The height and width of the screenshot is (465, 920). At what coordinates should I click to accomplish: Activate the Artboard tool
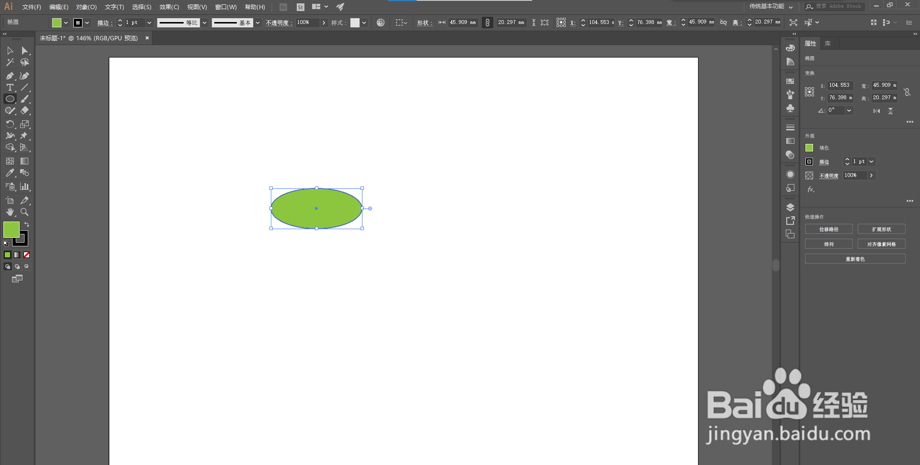[x=10, y=200]
